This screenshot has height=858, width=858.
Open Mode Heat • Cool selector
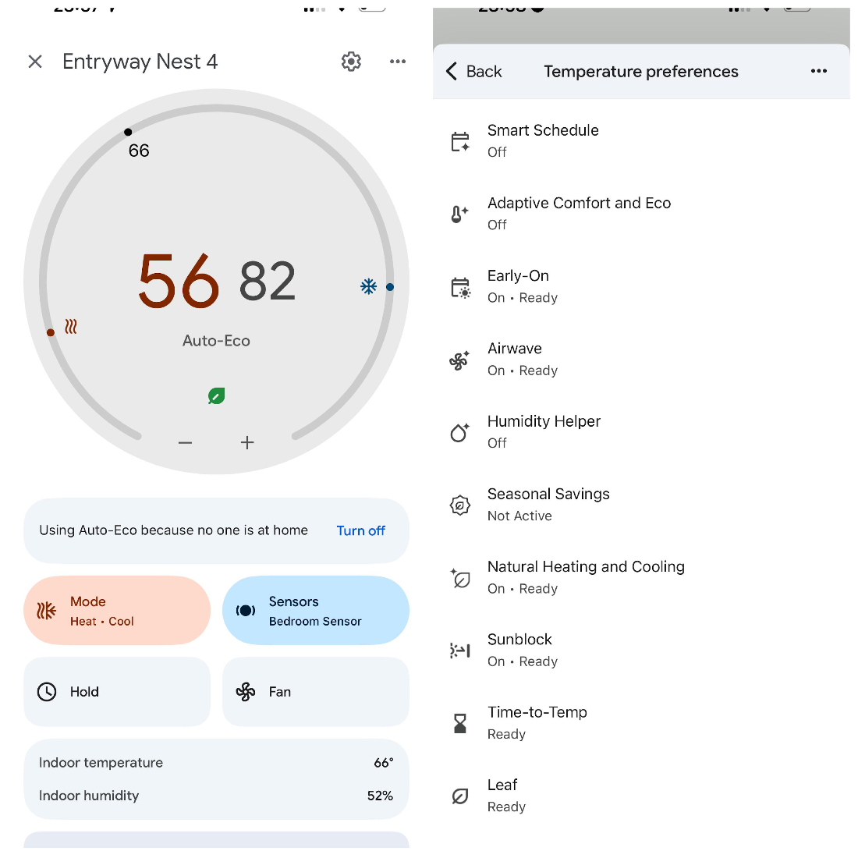tap(117, 611)
